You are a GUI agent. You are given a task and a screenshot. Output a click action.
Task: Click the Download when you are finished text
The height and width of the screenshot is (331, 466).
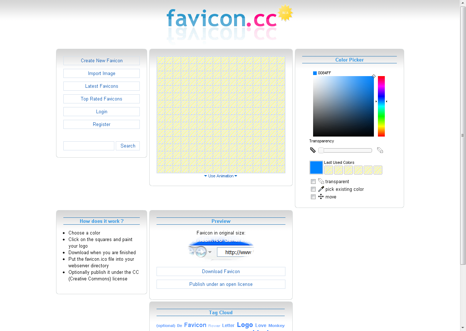(102, 253)
